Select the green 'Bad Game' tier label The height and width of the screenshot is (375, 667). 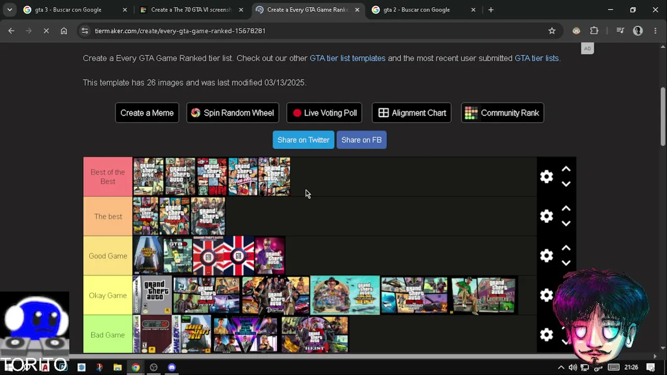click(x=108, y=334)
